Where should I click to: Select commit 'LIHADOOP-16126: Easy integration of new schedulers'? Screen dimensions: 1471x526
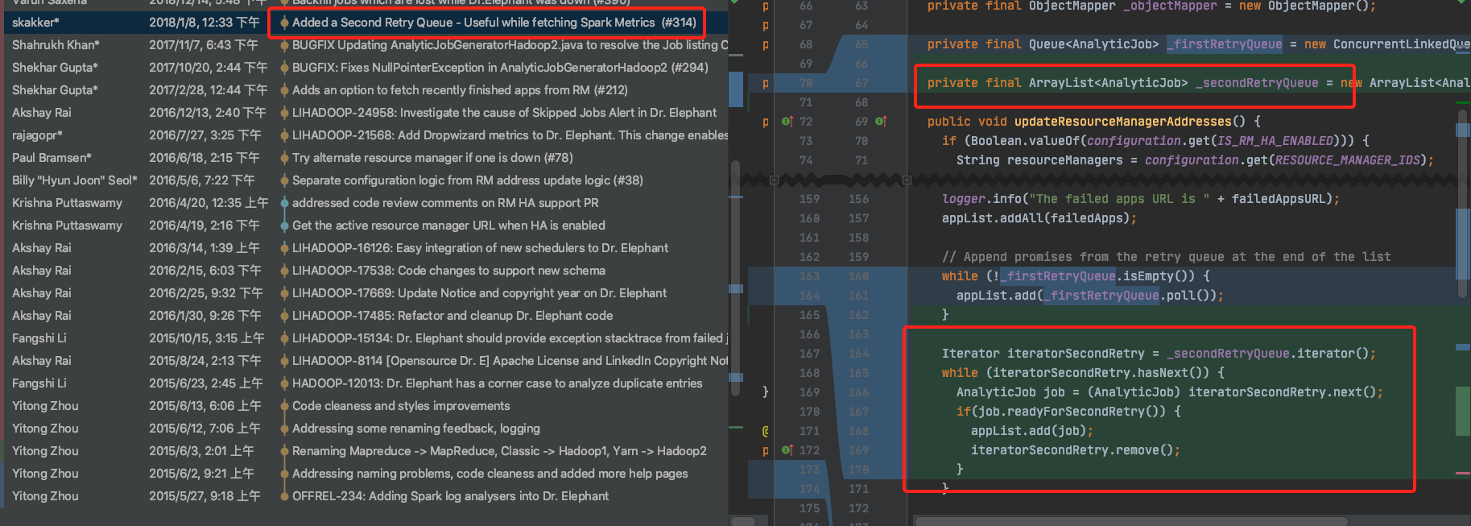(x=480, y=248)
